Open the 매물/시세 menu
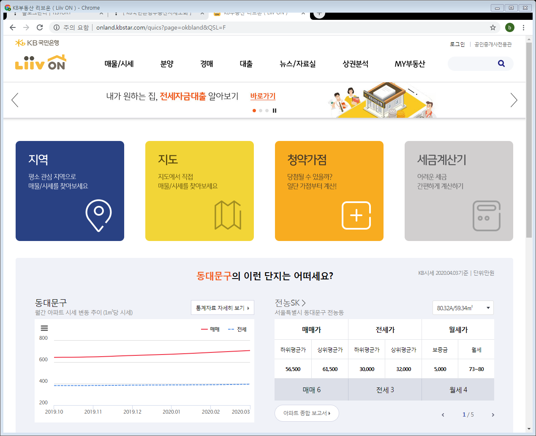Viewport: 536px width, 436px height. (x=119, y=64)
